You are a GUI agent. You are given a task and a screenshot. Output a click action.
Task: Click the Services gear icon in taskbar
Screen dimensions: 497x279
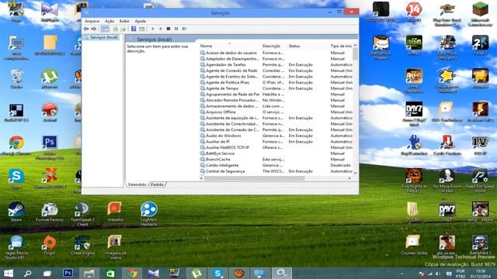click(x=281, y=273)
